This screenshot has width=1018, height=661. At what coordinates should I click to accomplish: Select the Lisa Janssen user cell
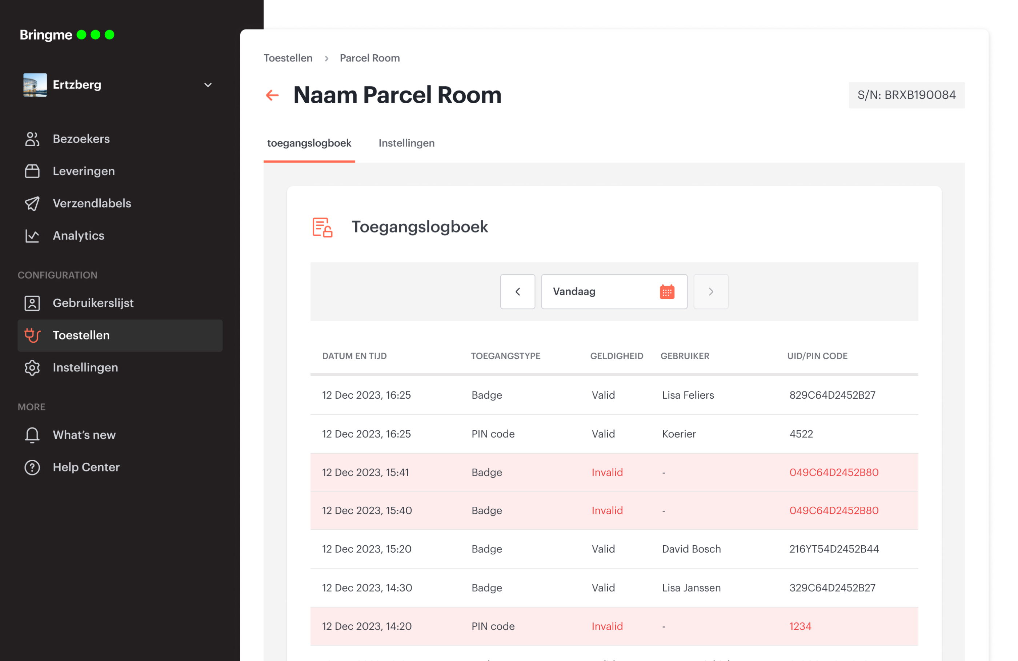click(x=691, y=588)
